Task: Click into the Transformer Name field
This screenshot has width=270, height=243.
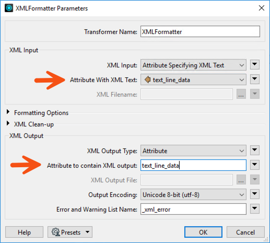Action: [200, 31]
